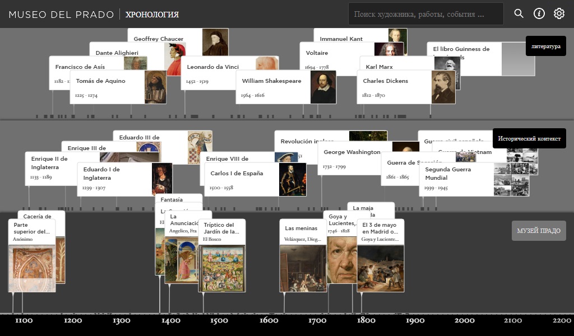Open the Fantasía artwork card

pyautogui.click(x=179, y=199)
